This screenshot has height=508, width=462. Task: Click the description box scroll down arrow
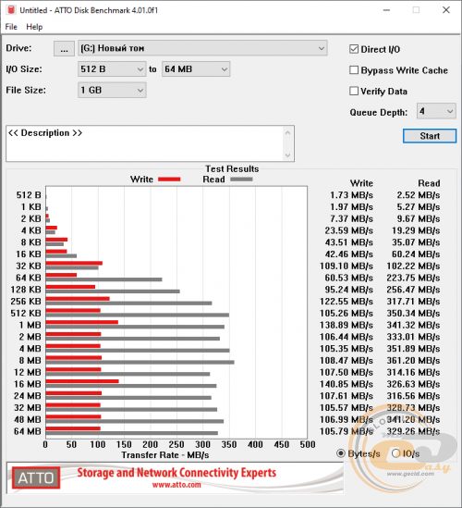click(287, 155)
